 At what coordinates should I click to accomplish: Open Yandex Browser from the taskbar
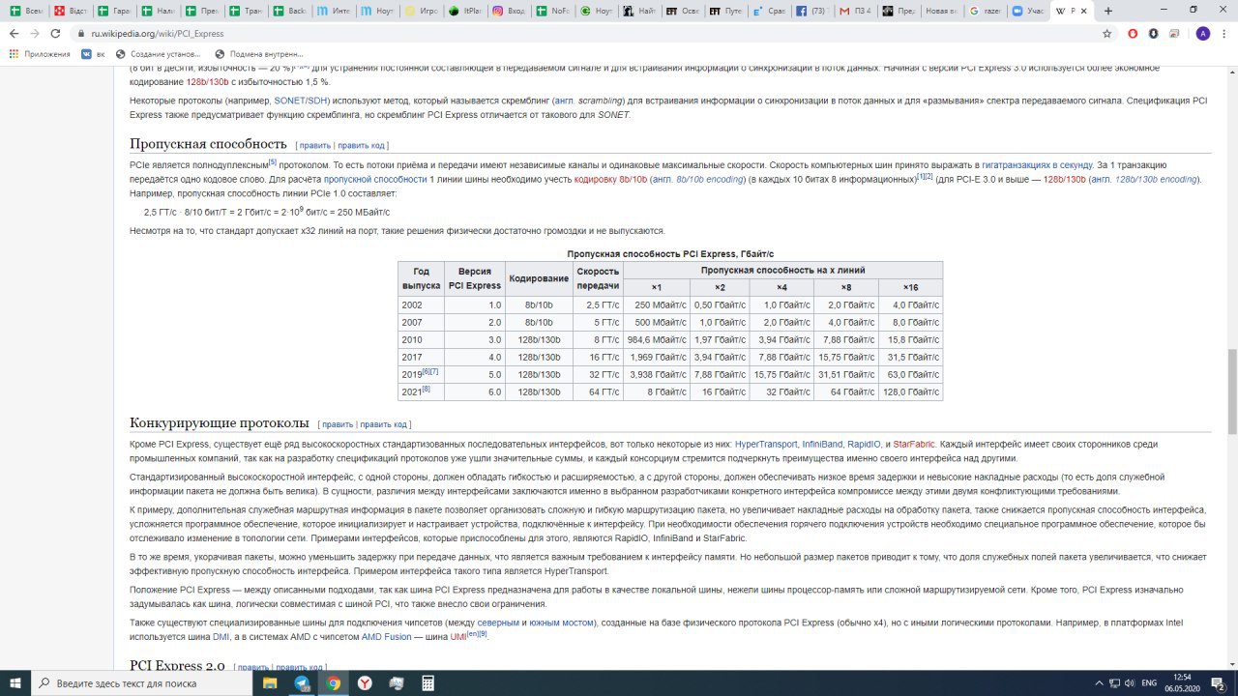pos(365,682)
